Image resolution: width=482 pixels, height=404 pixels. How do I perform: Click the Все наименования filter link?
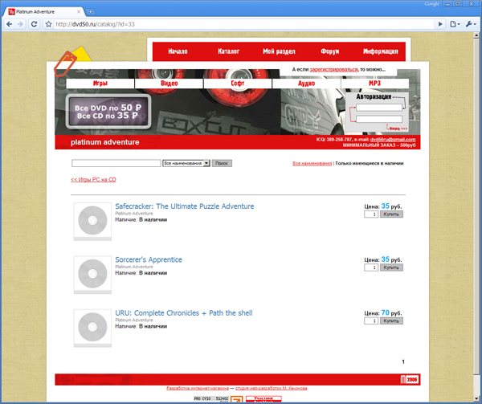(x=312, y=163)
